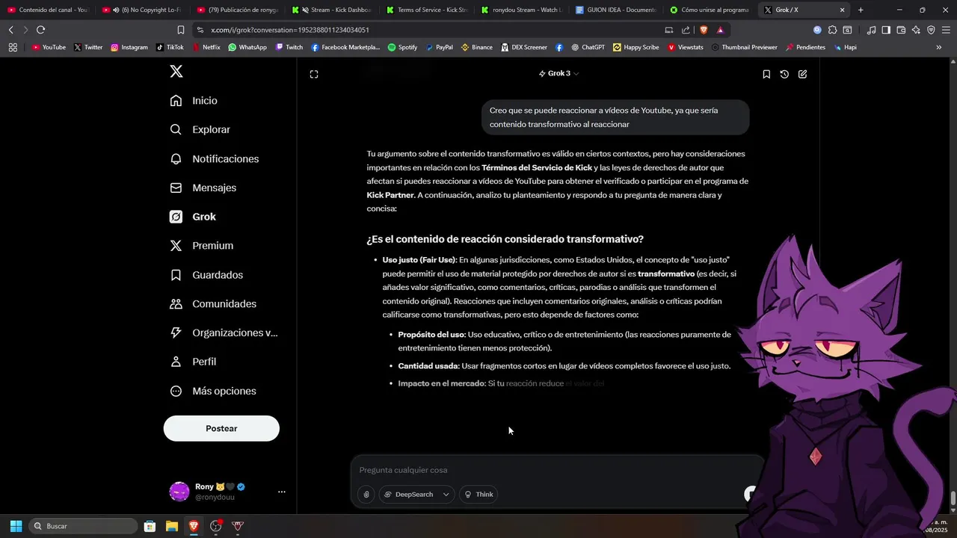
Task: Show more bookmarks overflow chevron
Action: pos(939,47)
